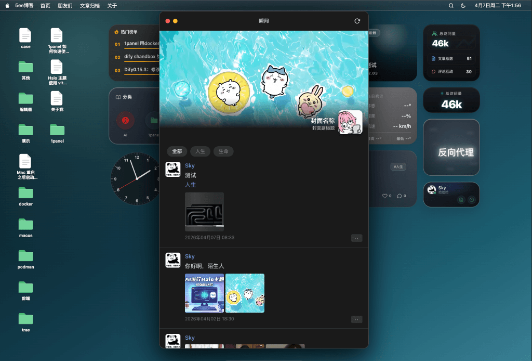Image resolution: width=532 pixels, height=361 pixels.
Task: Expand more options on the 你好啊 post
Action: click(356, 319)
